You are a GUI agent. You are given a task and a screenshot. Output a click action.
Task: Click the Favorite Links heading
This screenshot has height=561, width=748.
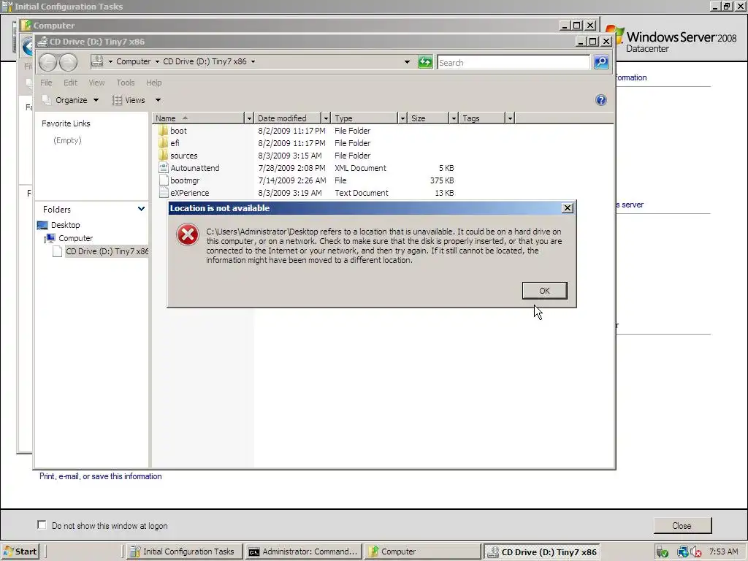tap(66, 123)
